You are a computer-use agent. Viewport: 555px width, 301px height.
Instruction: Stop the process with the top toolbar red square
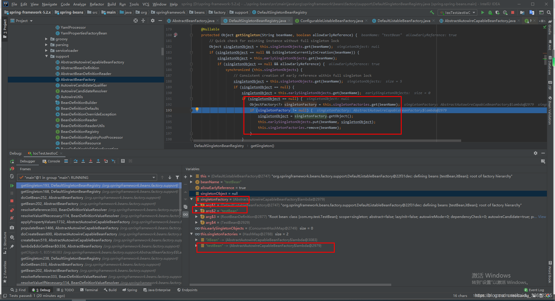tap(513, 12)
